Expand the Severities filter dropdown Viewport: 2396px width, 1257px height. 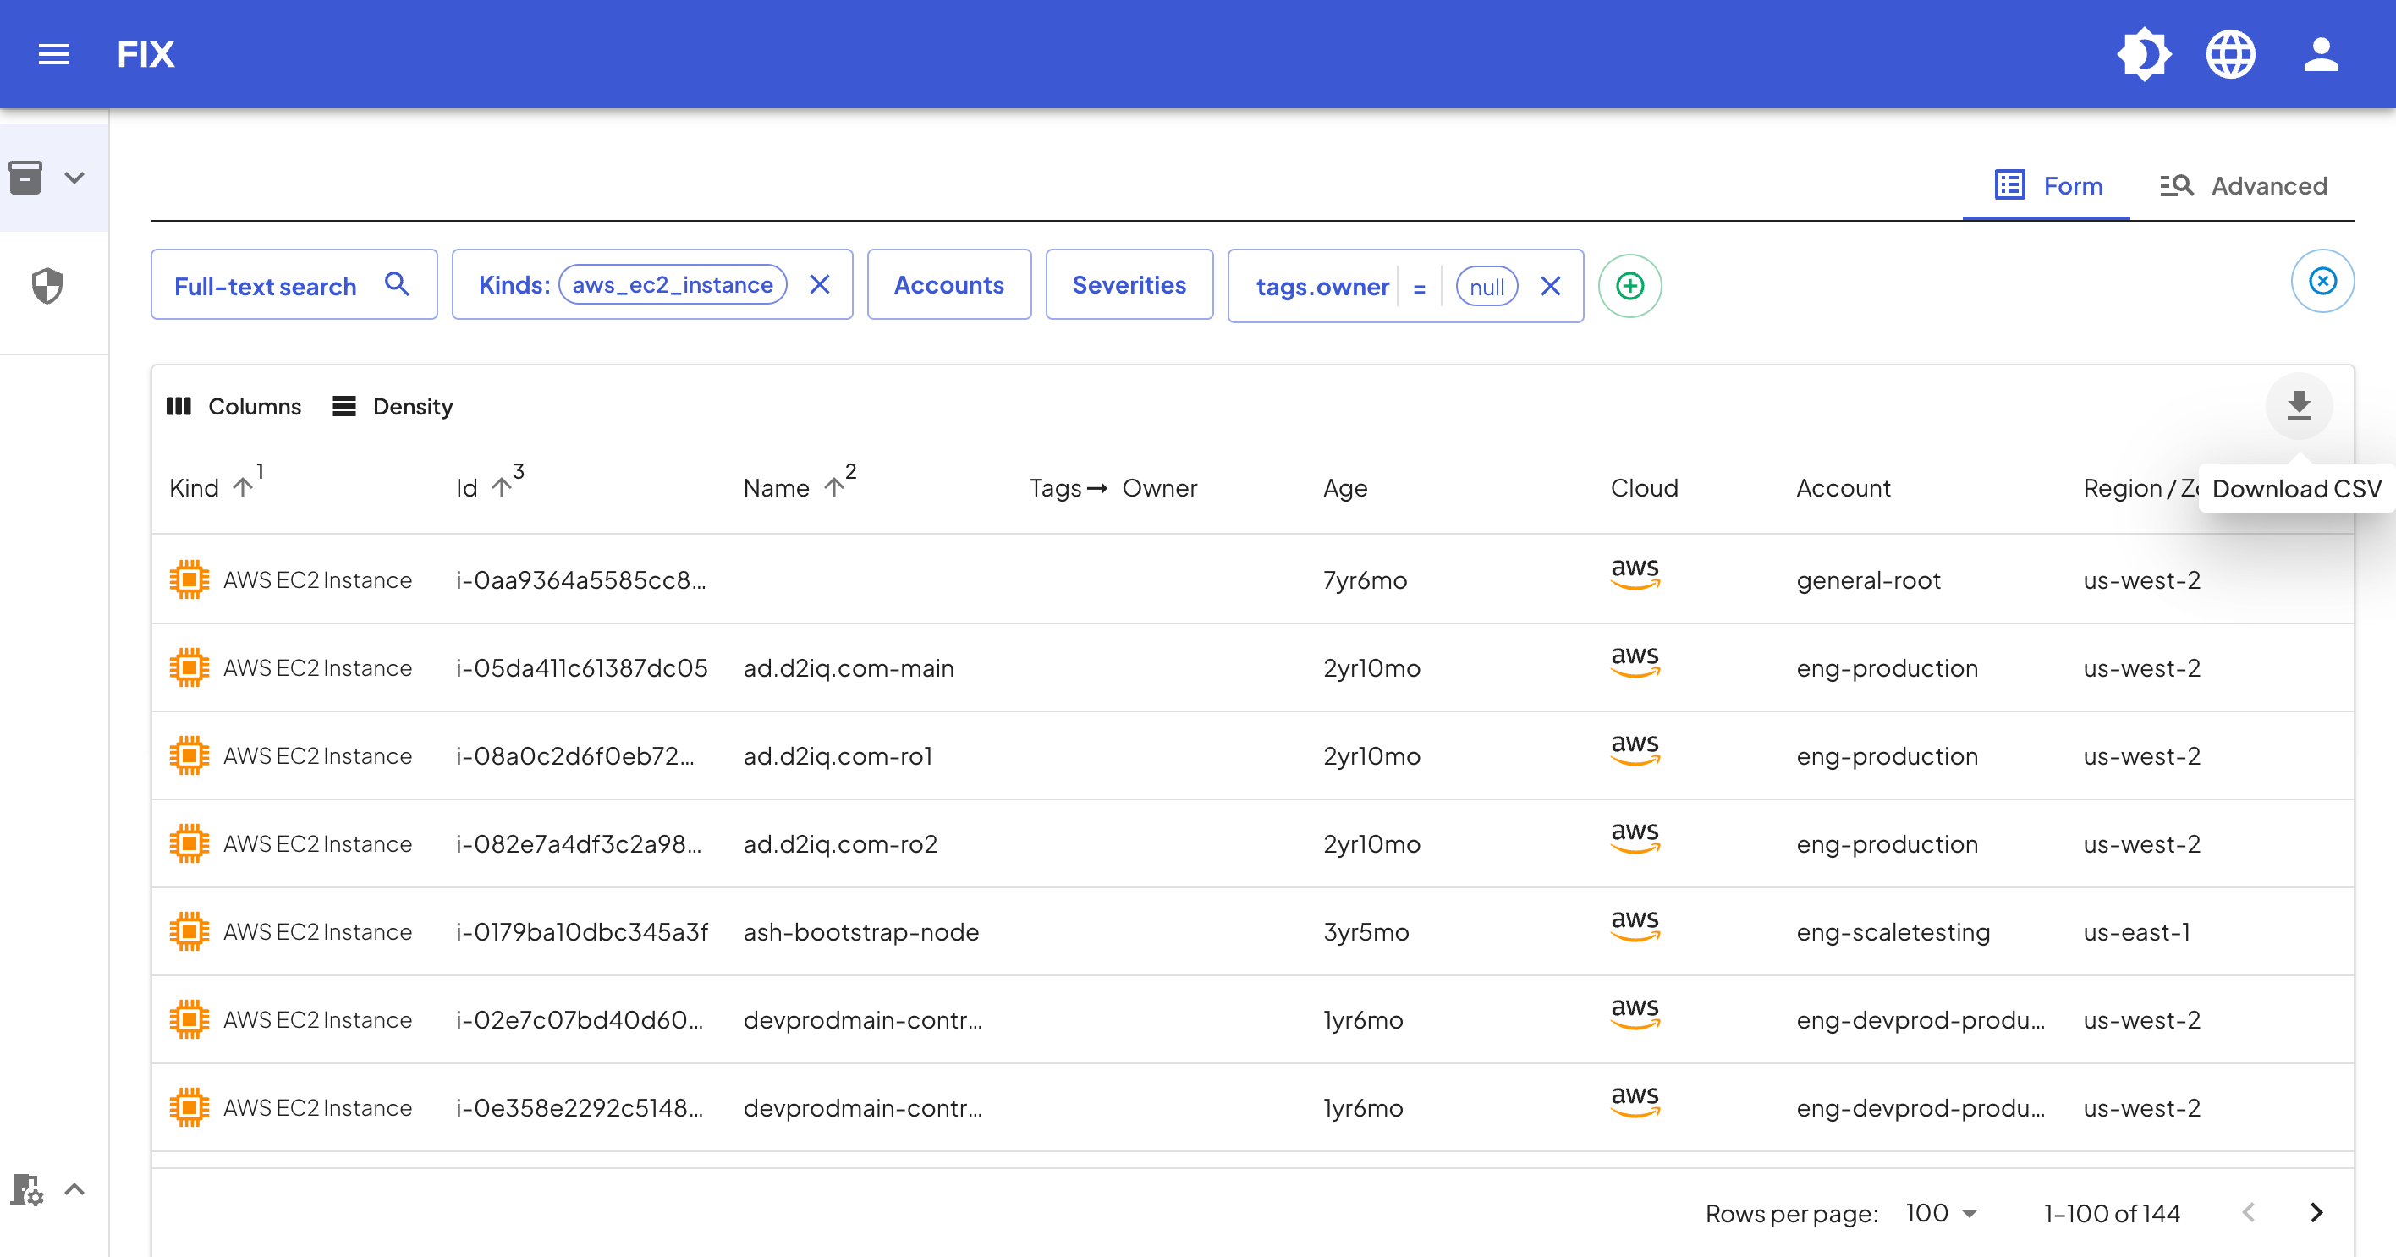1129,285
